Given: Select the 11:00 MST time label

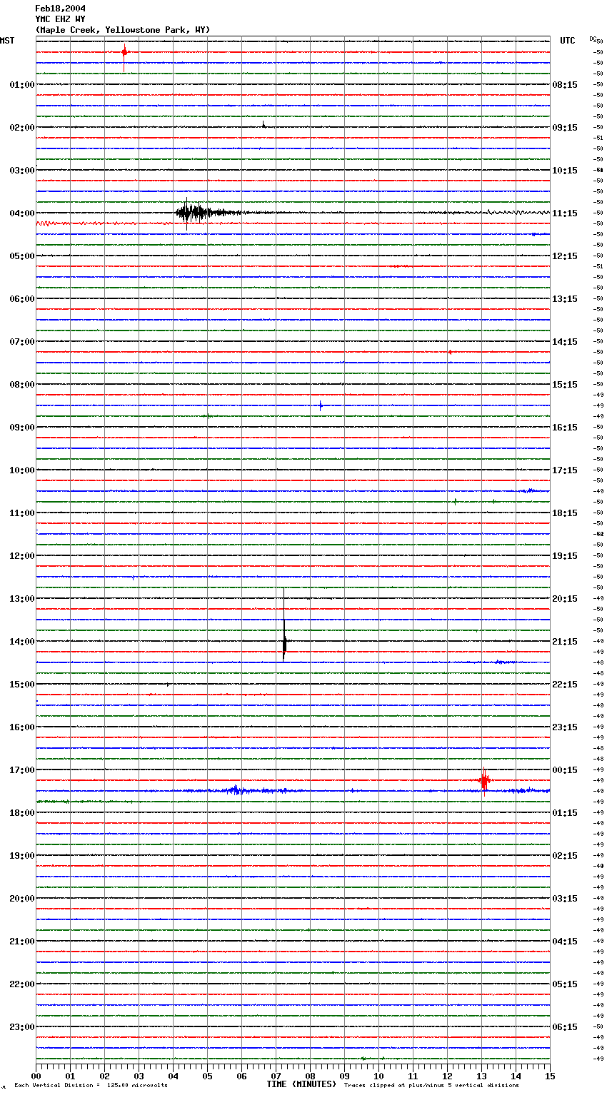Looking at the screenshot, I should (22, 513).
